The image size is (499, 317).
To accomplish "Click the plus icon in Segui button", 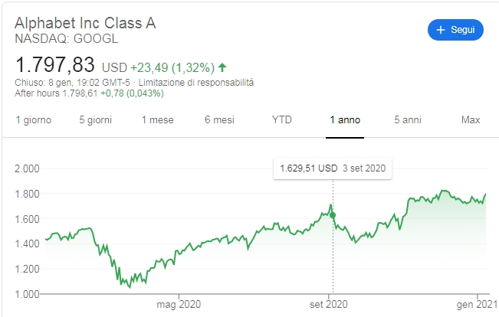I will pyautogui.click(x=441, y=30).
